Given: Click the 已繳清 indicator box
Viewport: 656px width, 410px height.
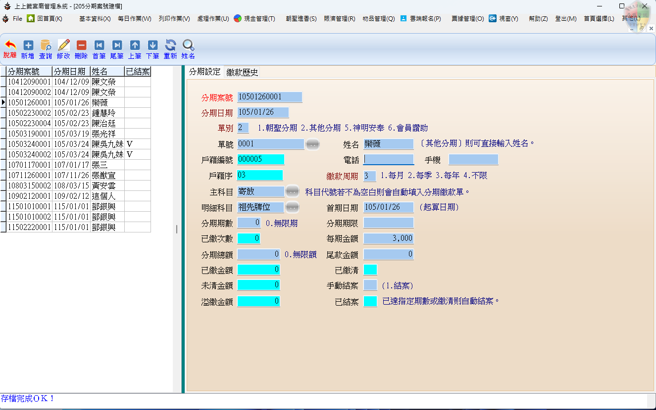Looking at the screenshot, I should 370,270.
